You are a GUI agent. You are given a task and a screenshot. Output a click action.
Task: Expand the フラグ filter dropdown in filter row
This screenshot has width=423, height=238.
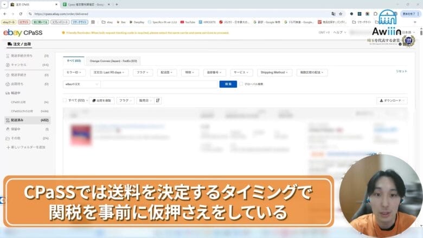click(143, 73)
